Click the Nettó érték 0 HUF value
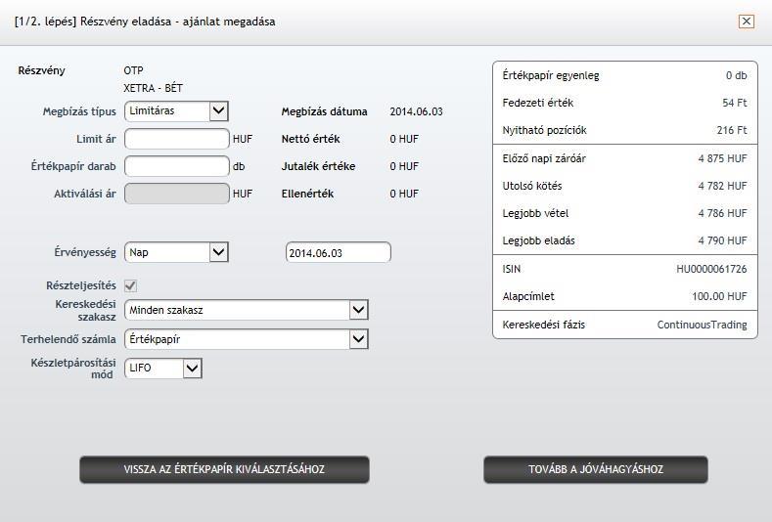 click(x=404, y=139)
